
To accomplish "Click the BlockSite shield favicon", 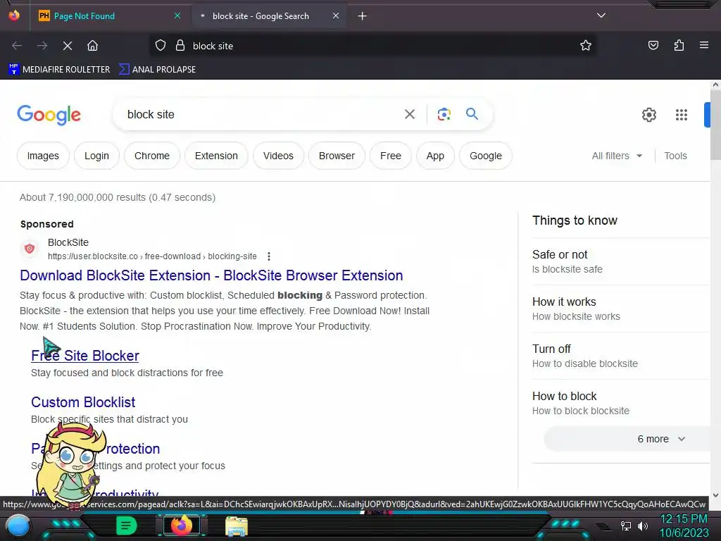I will point(30,249).
